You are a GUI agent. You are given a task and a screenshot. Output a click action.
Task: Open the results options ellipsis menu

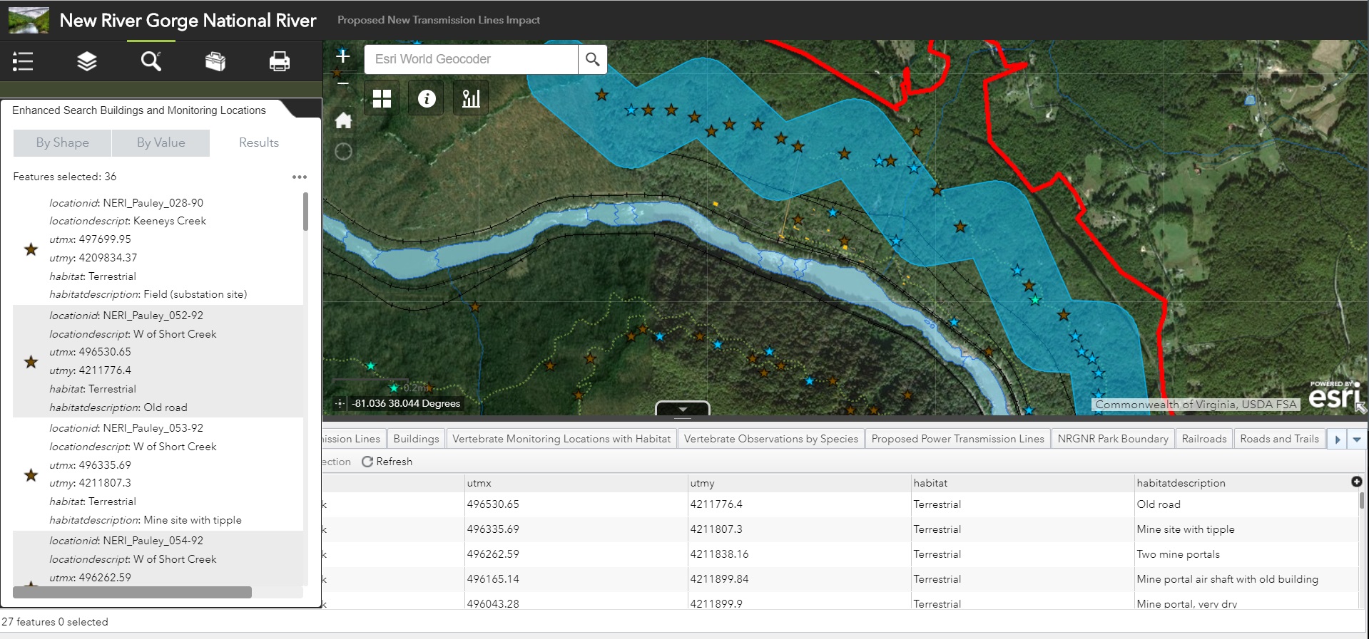300,177
